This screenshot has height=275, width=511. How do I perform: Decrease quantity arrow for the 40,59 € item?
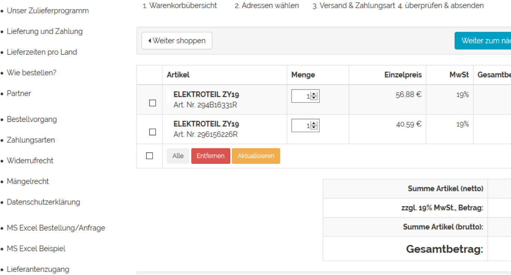314,128
